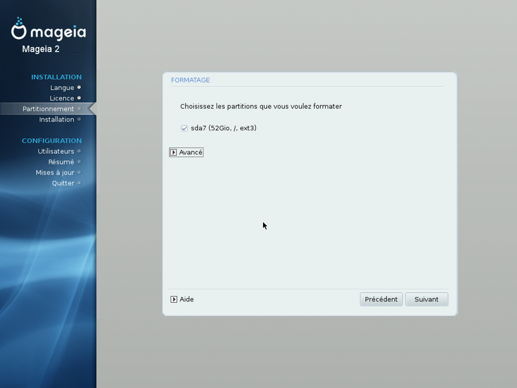
Task: Click the FORMATAGE dialog title
Action: (x=190, y=80)
